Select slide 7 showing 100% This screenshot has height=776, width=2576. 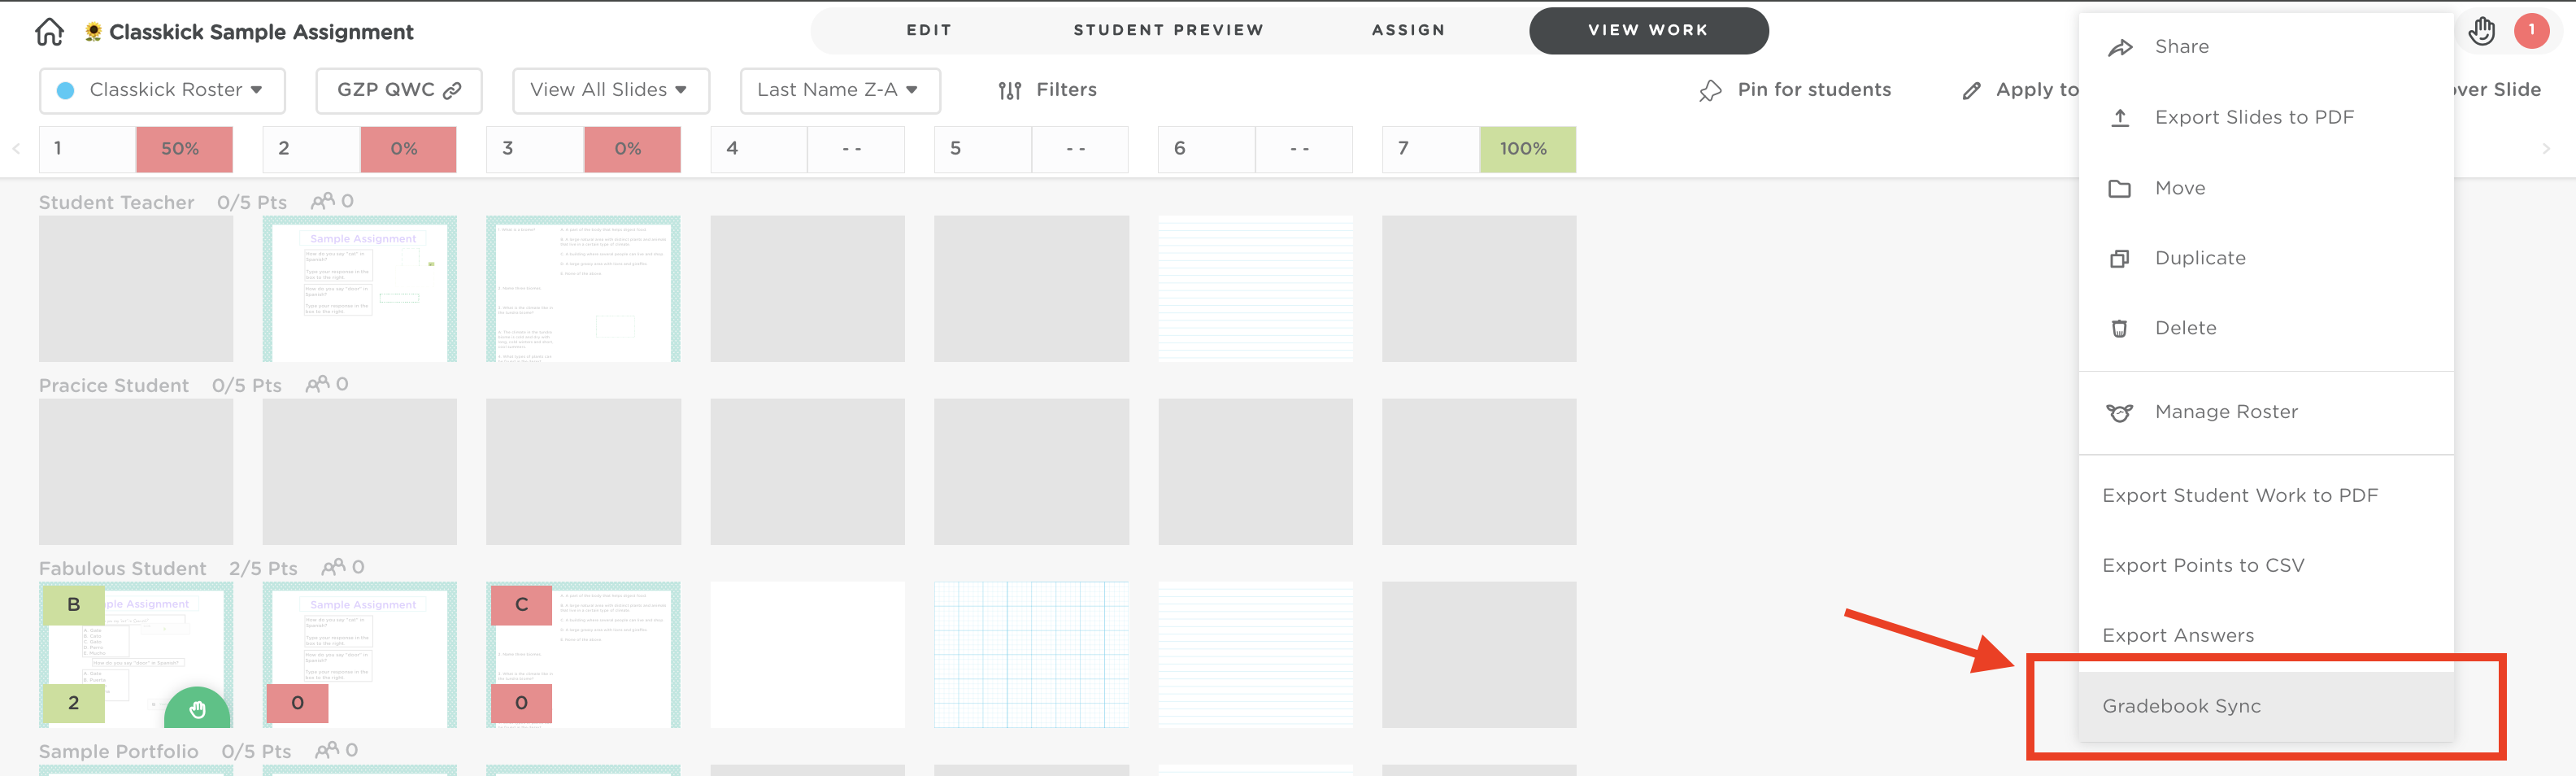(x=1479, y=149)
